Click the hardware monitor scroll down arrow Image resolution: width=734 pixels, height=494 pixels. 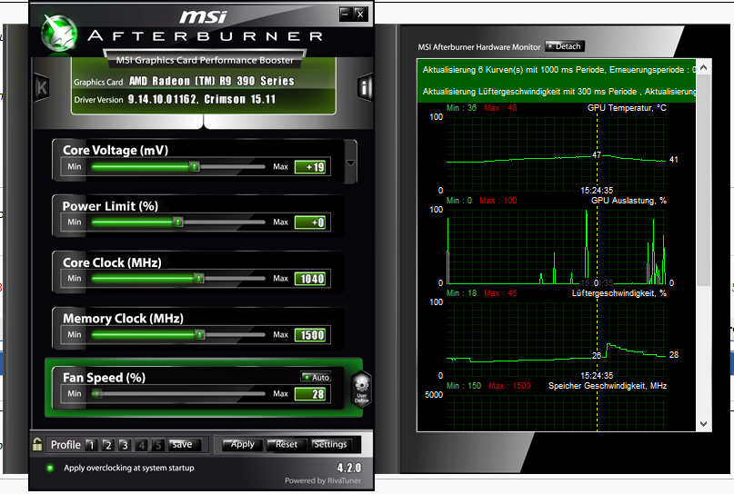tap(703, 424)
